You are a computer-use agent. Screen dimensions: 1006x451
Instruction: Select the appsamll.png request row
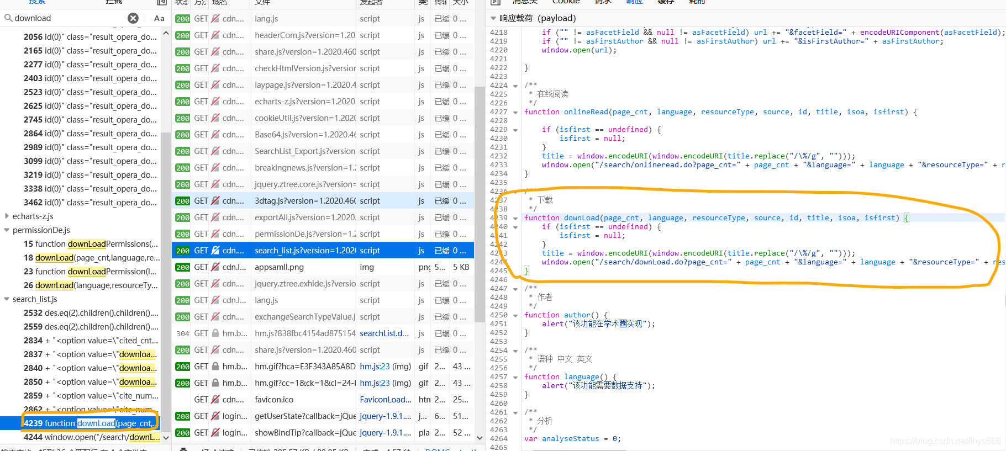tap(323, 267)
